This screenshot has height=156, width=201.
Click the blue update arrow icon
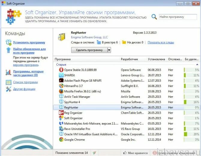[8, 50]
